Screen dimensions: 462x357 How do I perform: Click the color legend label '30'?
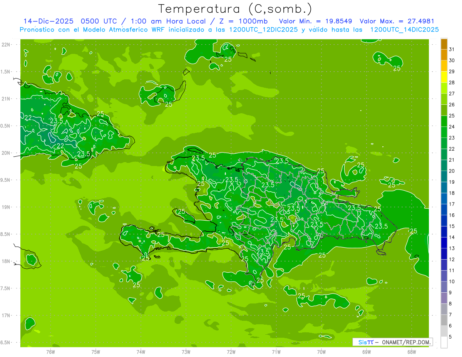click(x=452, y=60)
